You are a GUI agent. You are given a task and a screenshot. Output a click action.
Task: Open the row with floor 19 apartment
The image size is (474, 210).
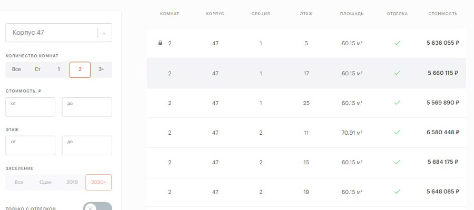click(306, 192)
